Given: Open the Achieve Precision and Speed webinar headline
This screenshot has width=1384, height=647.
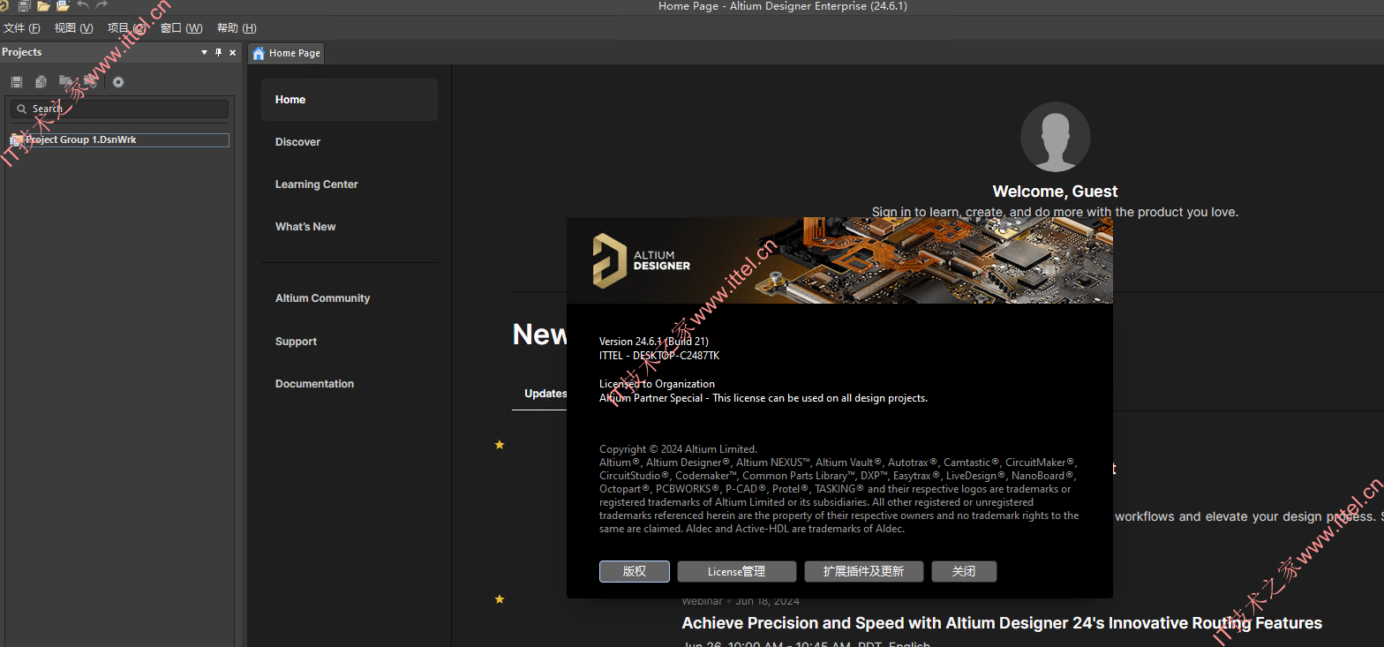Looking at the screenshot, I should (1002, 623).
